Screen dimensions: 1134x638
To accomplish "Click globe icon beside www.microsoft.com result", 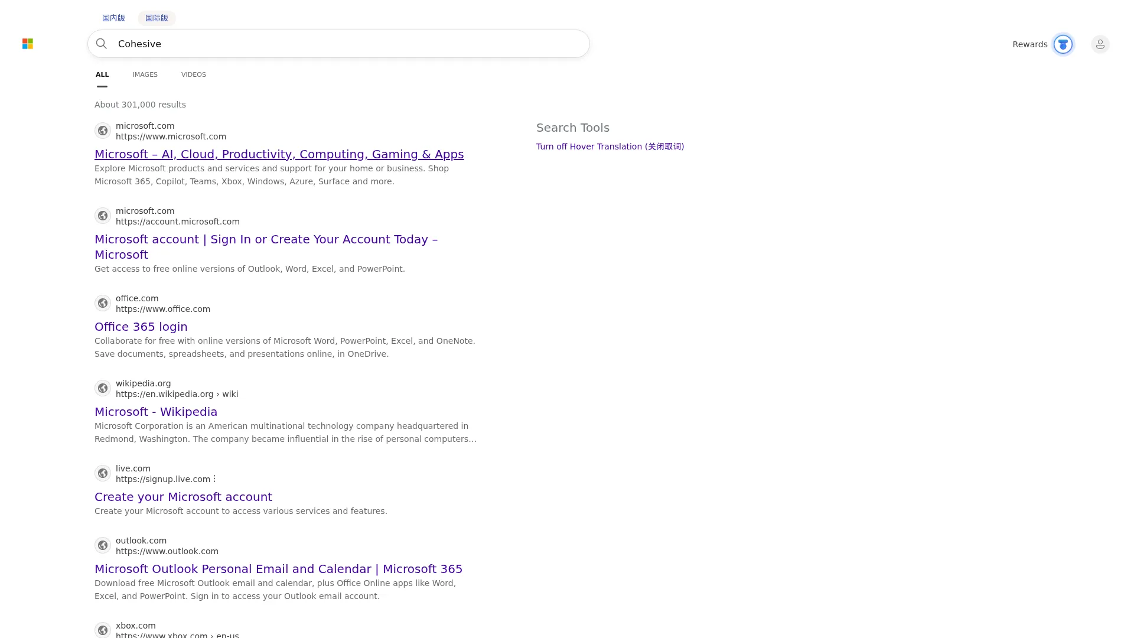I will tap(103, 131).
